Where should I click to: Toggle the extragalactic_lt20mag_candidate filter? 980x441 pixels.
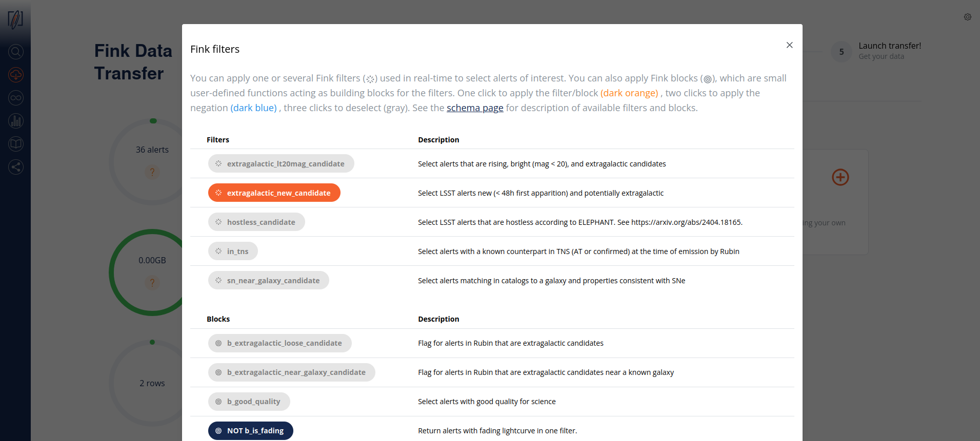click(x=281, y=164)
